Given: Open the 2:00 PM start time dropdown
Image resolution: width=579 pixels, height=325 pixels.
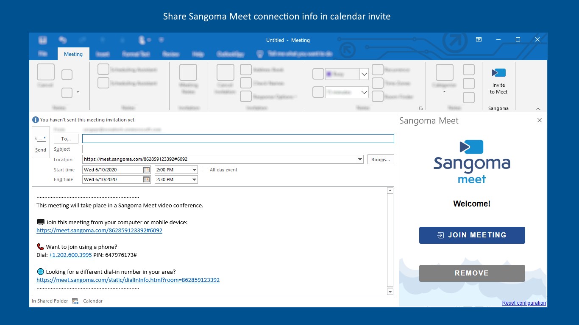Looking at the screenshot, I should (x=195, y=170).
